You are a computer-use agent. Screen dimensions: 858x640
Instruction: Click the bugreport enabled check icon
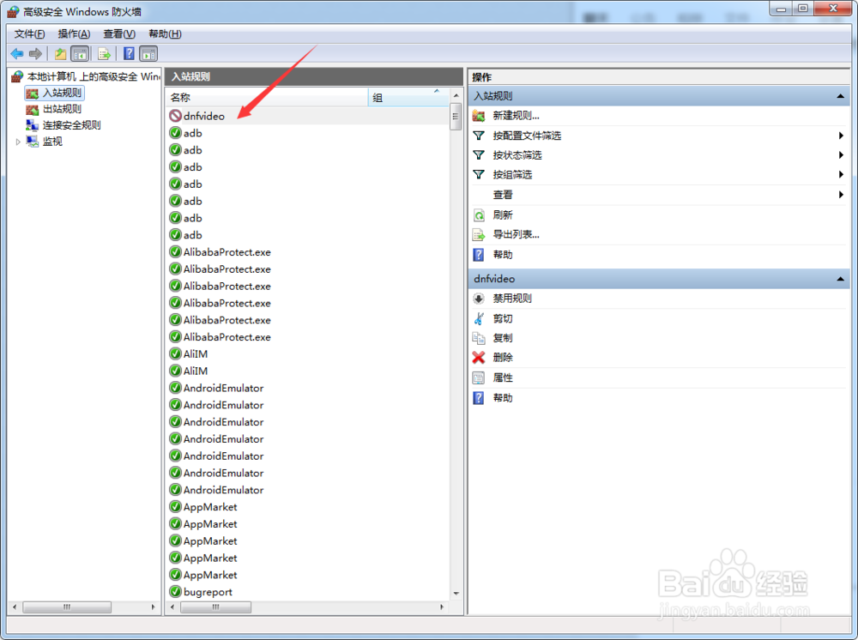click(175, 592)
